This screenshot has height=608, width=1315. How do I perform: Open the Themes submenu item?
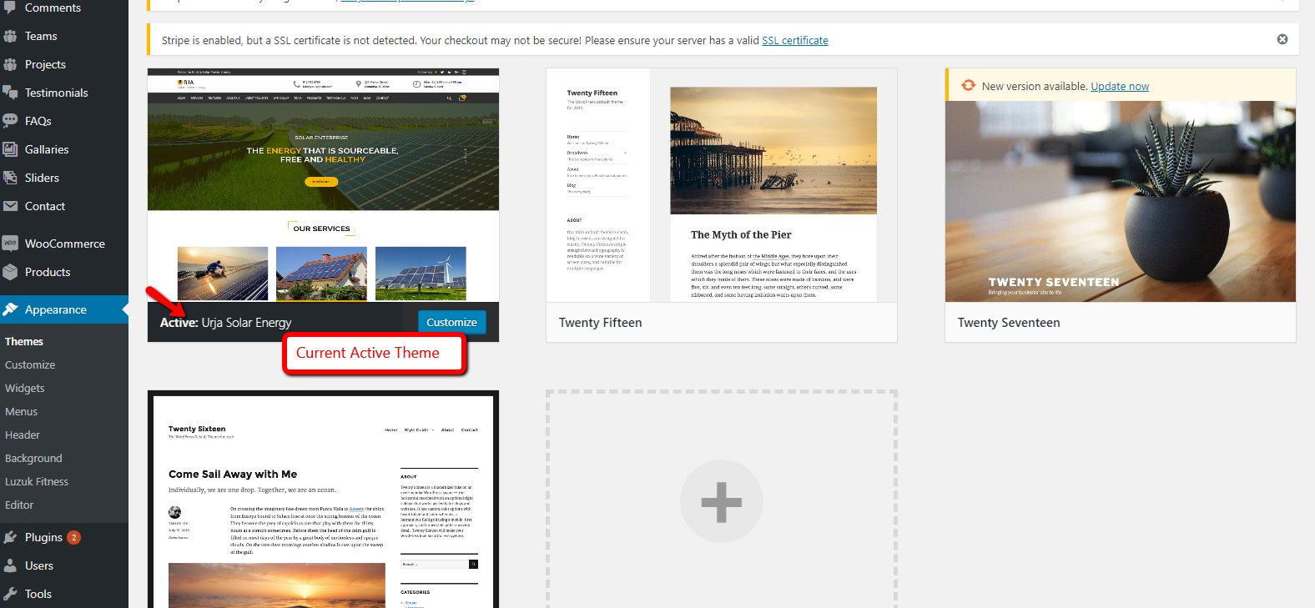[x=24, y=341]
